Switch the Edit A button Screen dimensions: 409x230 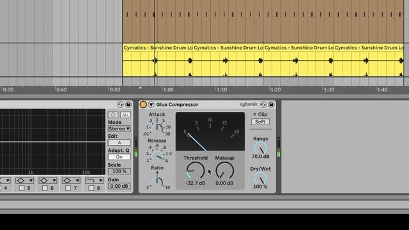[120, 142]
